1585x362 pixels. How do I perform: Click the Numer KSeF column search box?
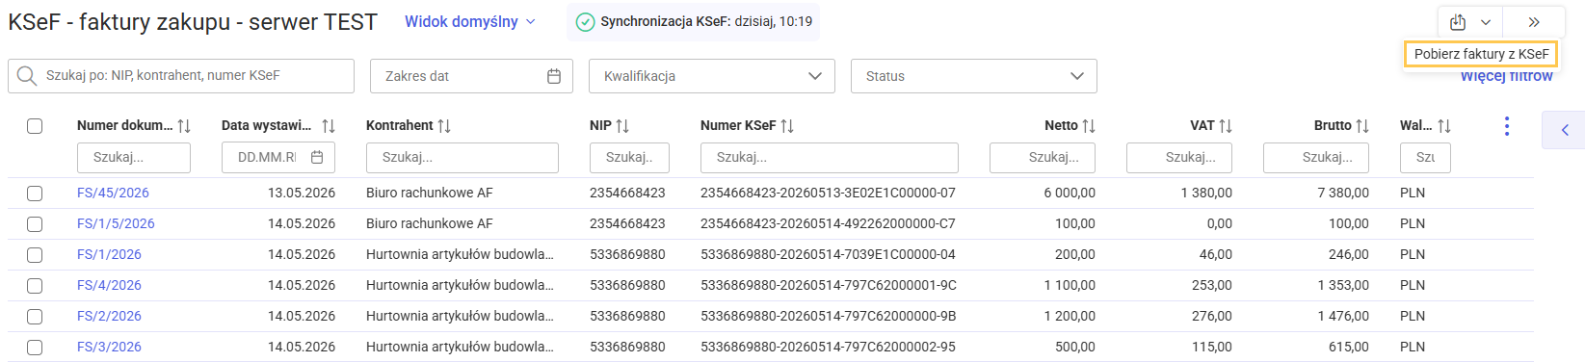830,157
